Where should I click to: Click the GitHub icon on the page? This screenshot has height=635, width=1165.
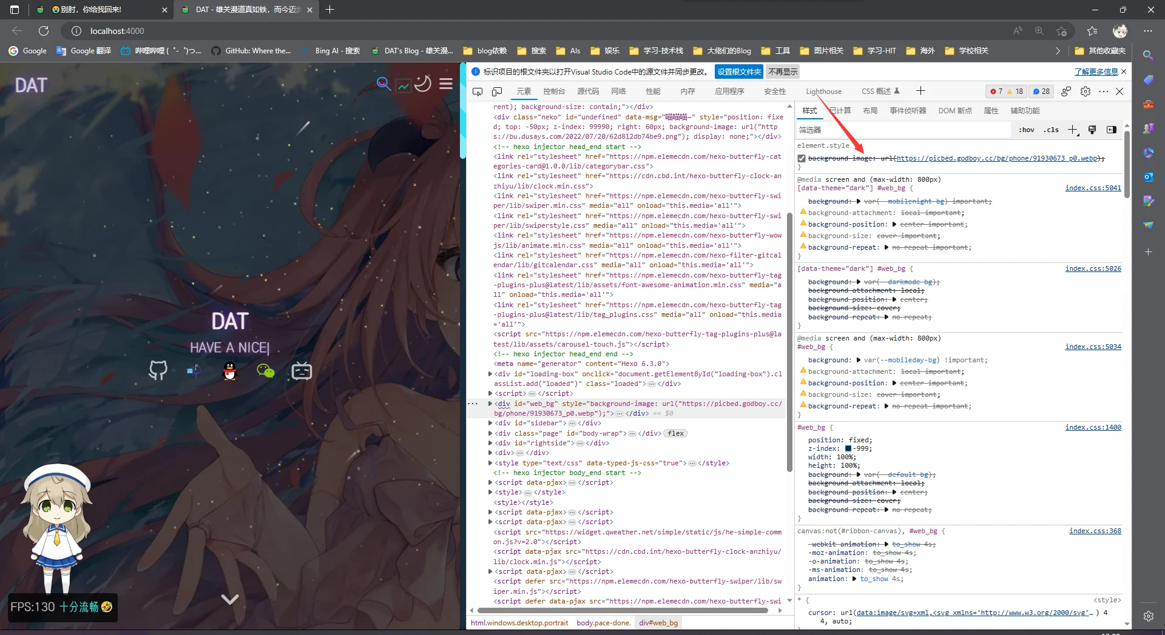click(x=158, y=370)
